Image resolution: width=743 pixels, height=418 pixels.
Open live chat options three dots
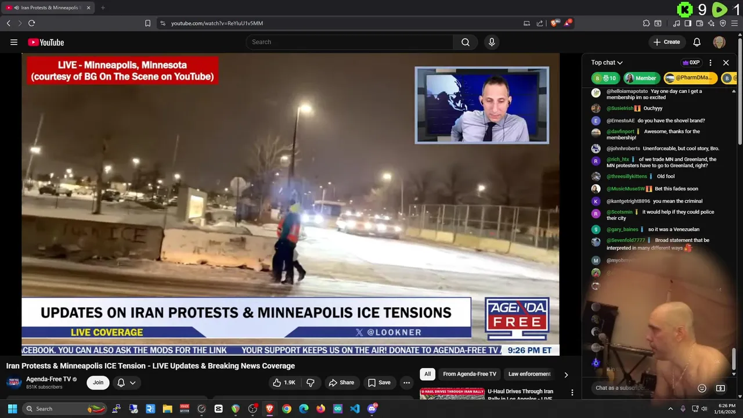tap(710, 63)
